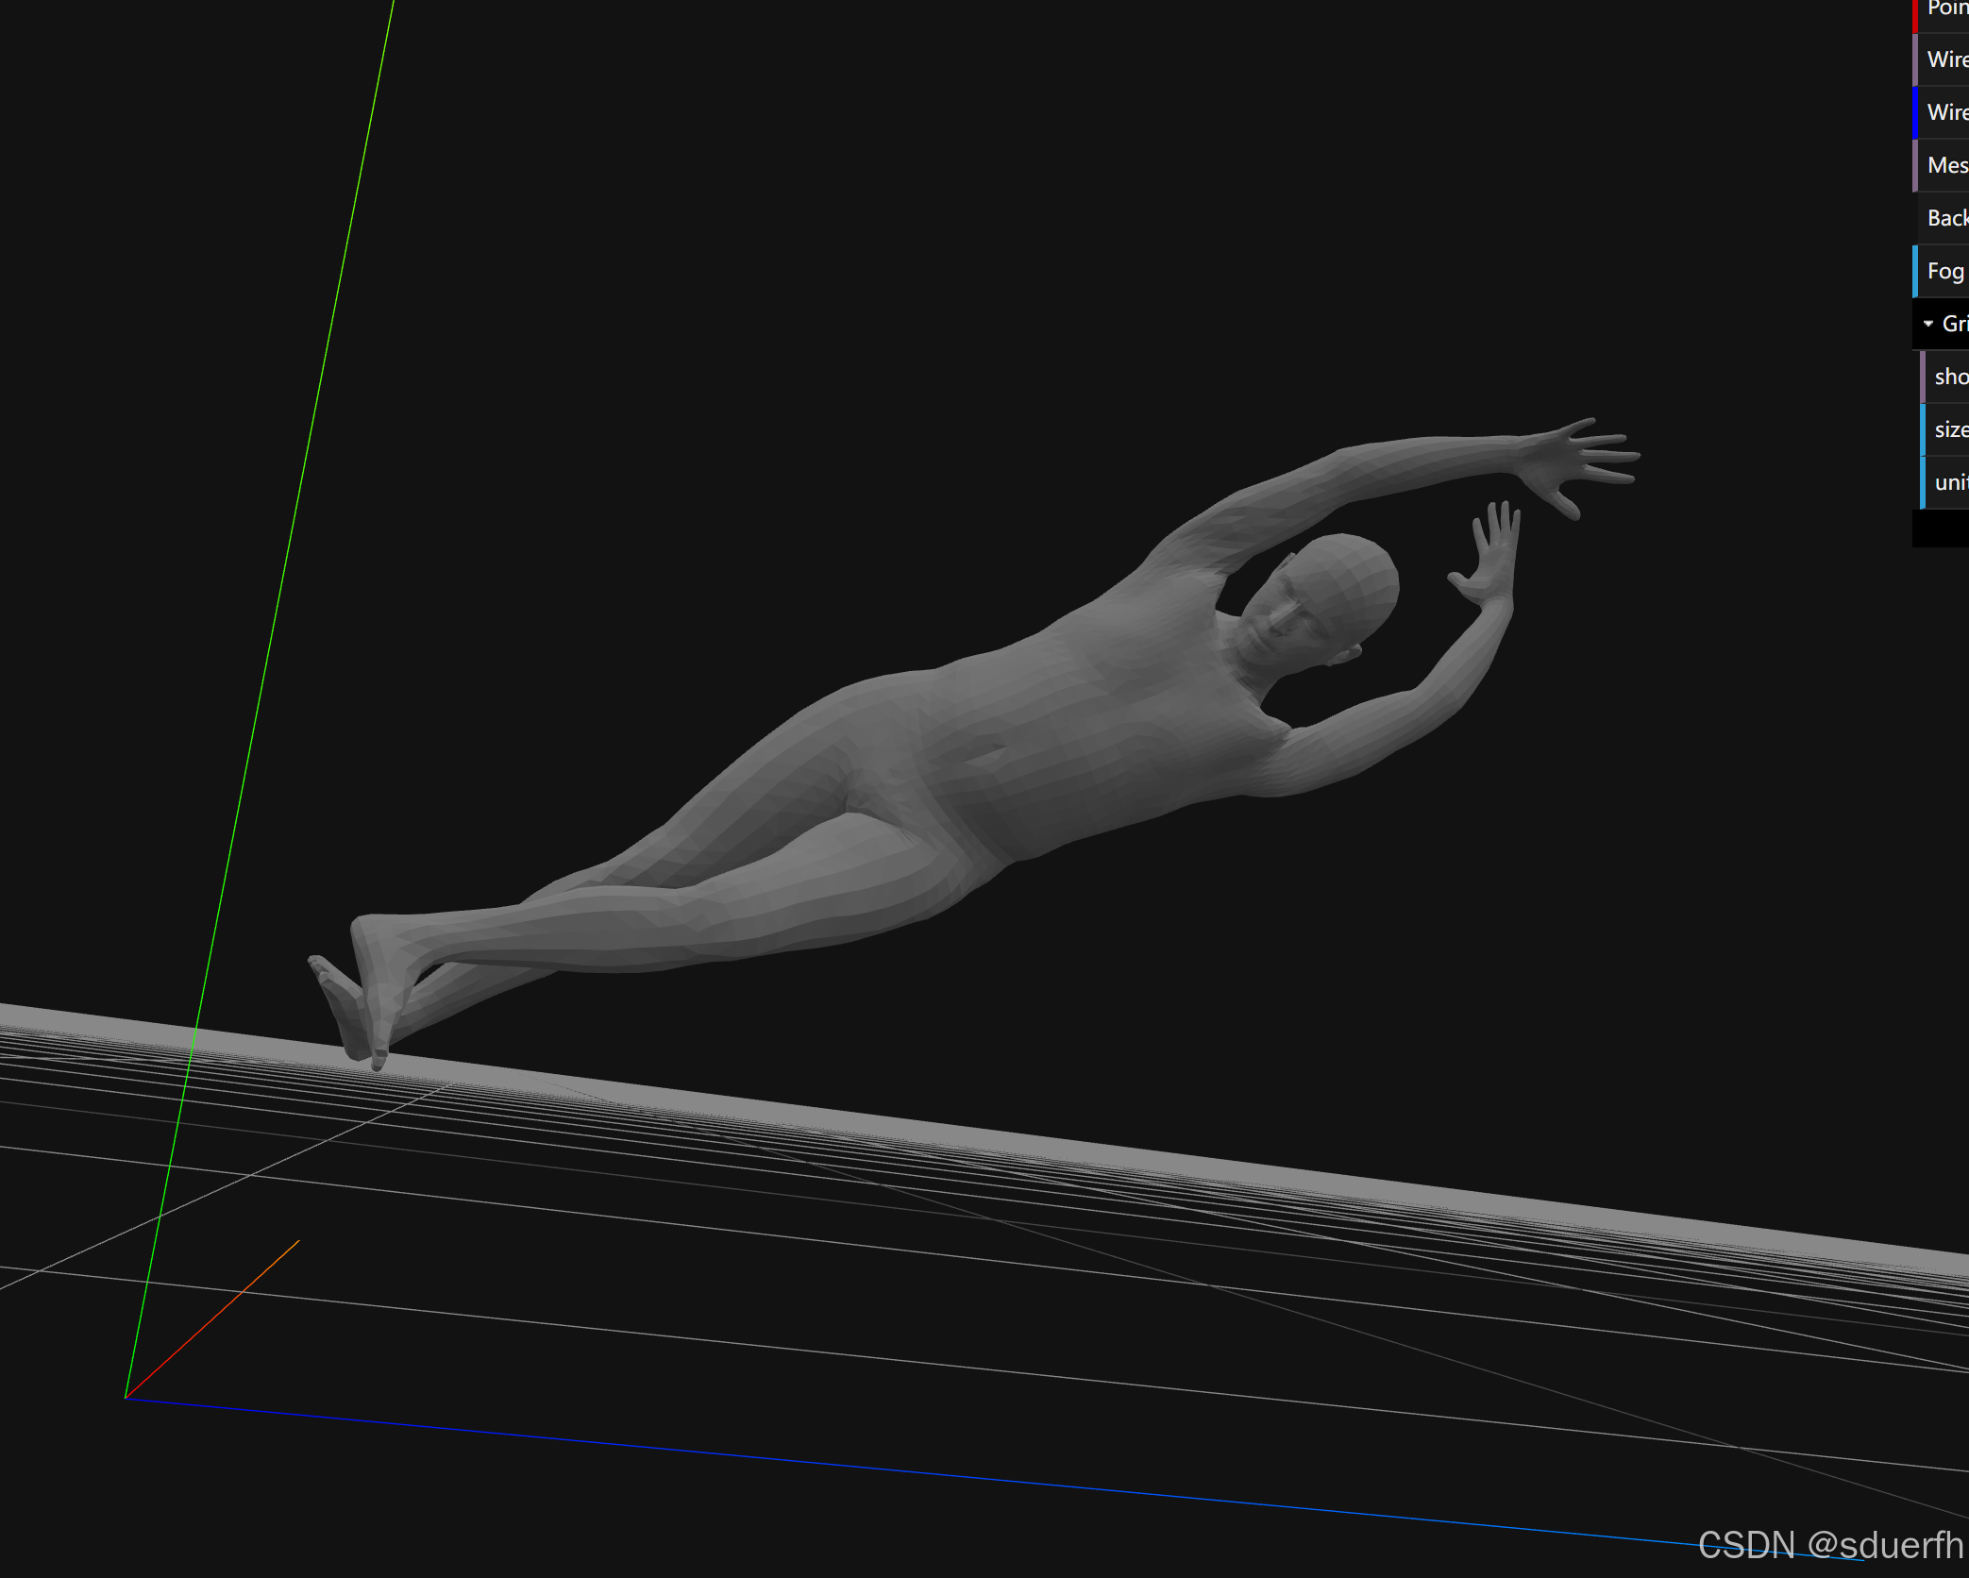The image size is (1969, 1578).
Task: Select the Back row in panel
Action: coord(1946,218)
